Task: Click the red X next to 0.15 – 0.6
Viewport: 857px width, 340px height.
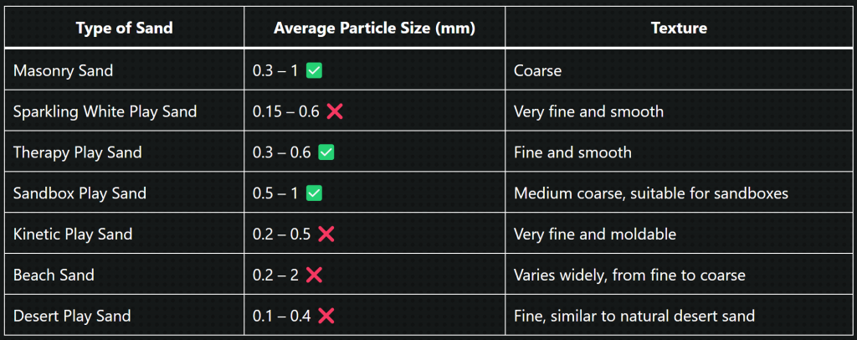Action: click(335, 111)
